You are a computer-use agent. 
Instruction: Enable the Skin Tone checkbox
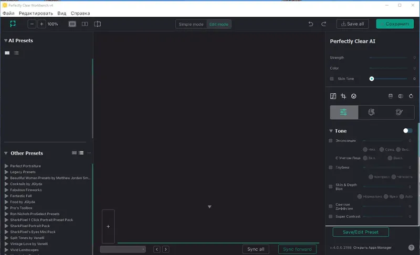[332, 79]
